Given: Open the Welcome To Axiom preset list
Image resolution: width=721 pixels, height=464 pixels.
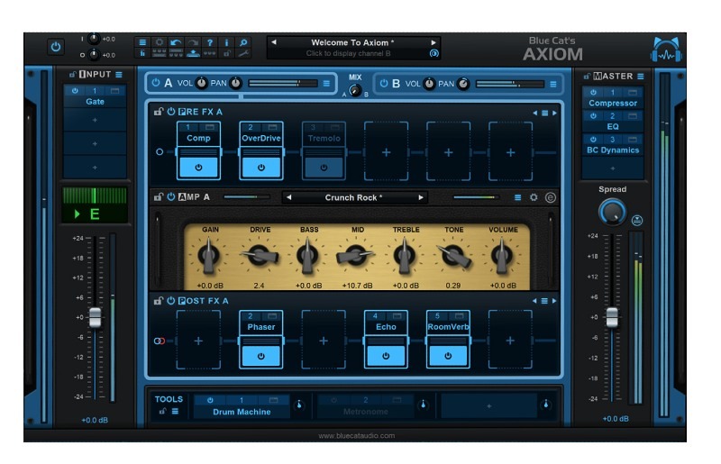Looking at the screenshot, I should tap(352, 42).
